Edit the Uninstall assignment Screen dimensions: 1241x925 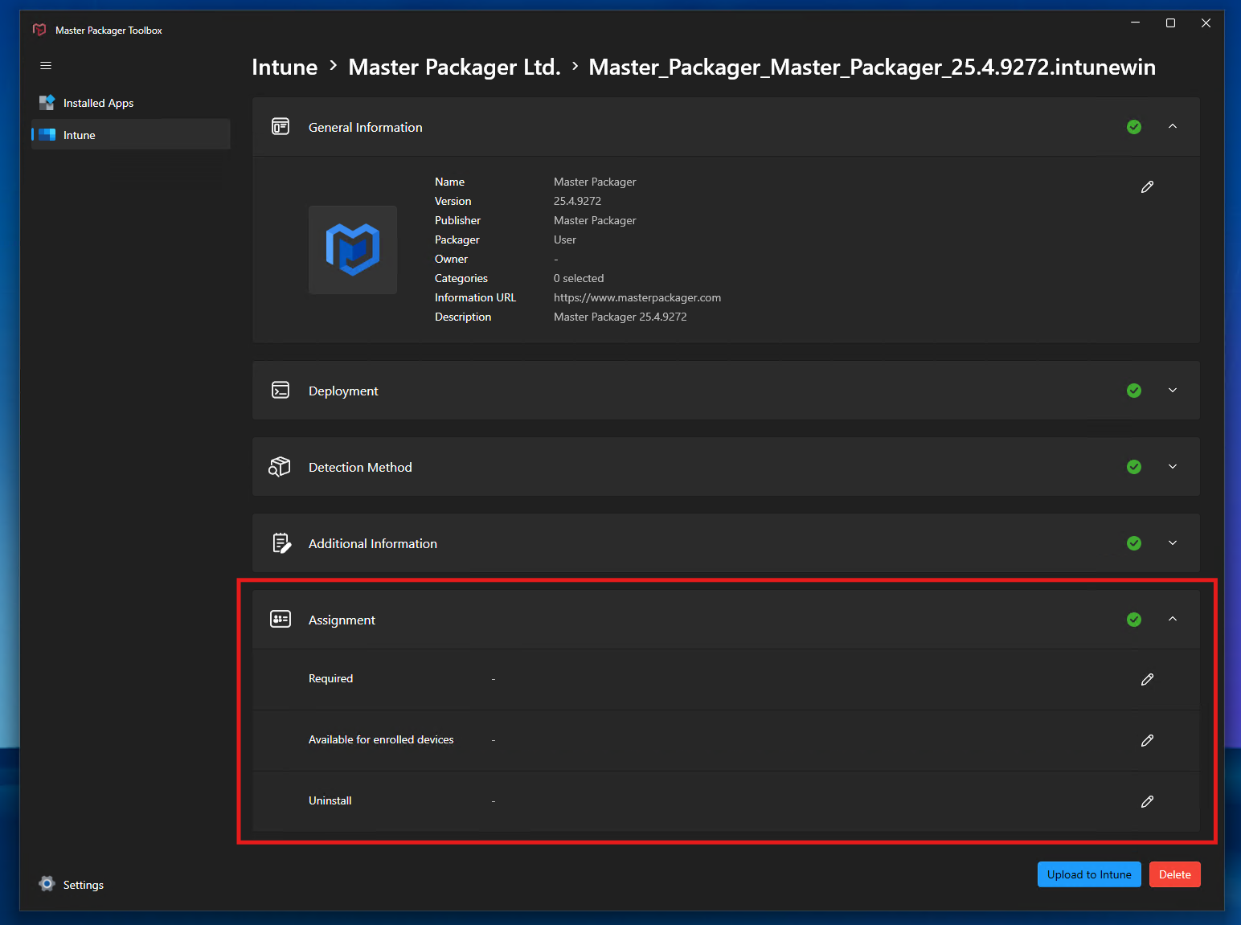(1147, 801)
